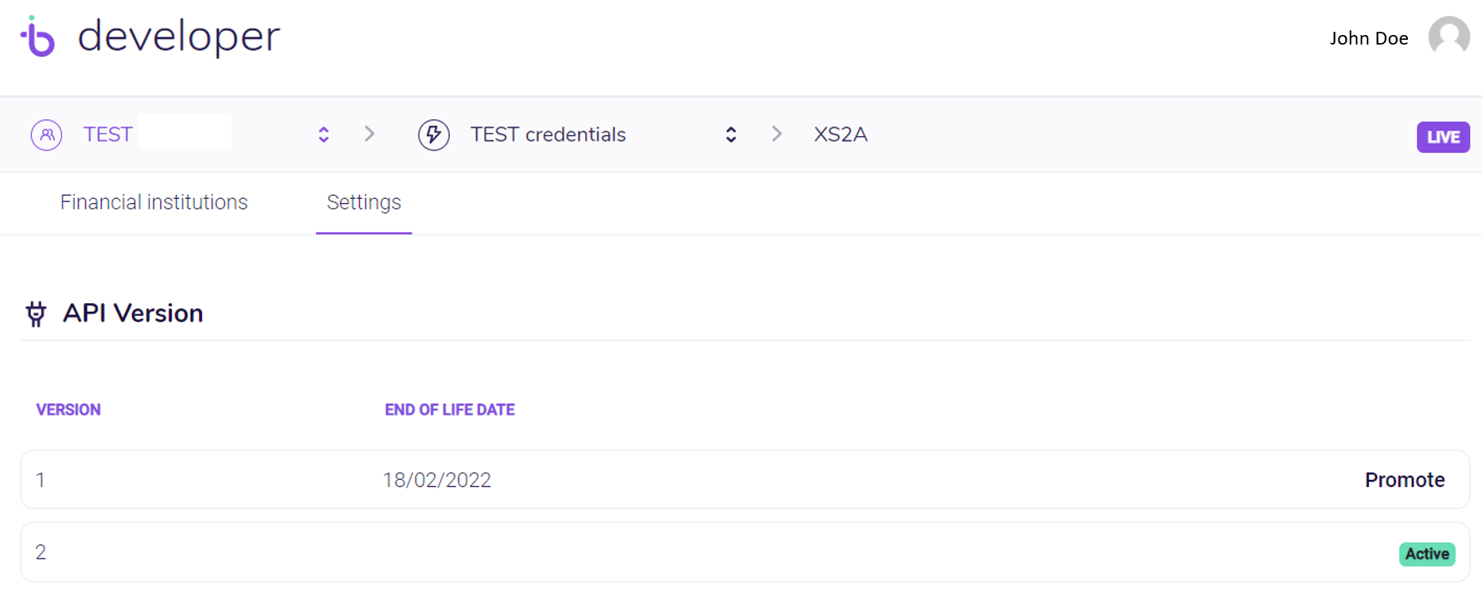Click the XS2A breadcrumb item

coord(840,134)
